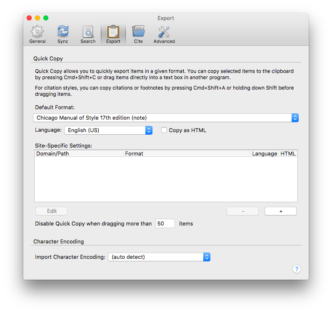Viewport: 332px width, 313px height.
Task: Click the Quick Copy section heading
Action: pyautogui.click(x=48, y=59)
